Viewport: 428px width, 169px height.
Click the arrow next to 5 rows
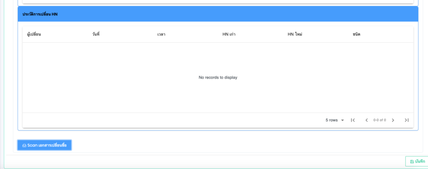[342, 120]
